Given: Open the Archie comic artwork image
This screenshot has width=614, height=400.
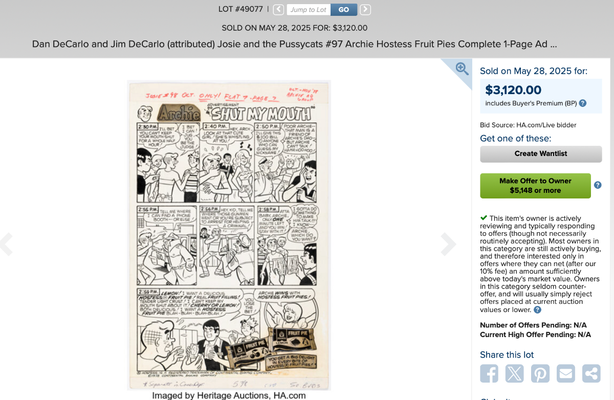Looking at the screenshot, I should point(229,235).
